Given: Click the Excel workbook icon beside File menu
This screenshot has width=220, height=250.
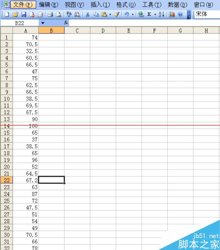Looking at the screenshot, I should click(x=6, y=5).
